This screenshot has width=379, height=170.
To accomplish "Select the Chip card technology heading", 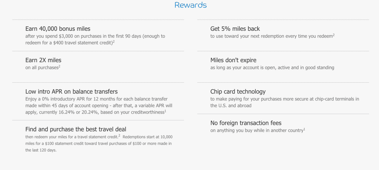I will coord(238,91).
